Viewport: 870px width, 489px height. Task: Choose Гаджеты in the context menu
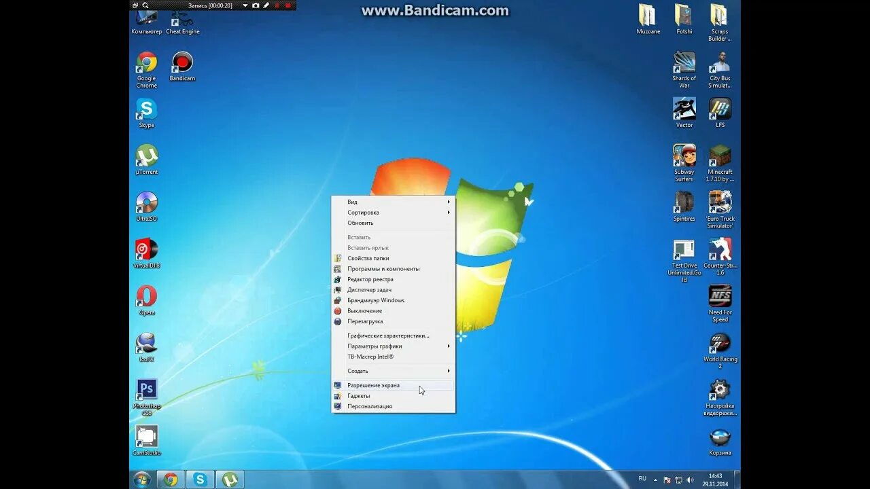pyautogui.click(x=393, y=396)
